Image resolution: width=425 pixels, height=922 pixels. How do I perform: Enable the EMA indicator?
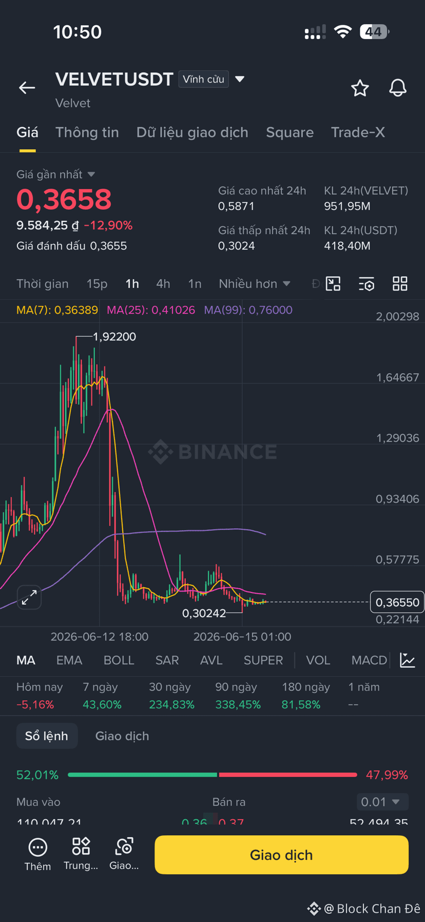click(x=69, y=660)
